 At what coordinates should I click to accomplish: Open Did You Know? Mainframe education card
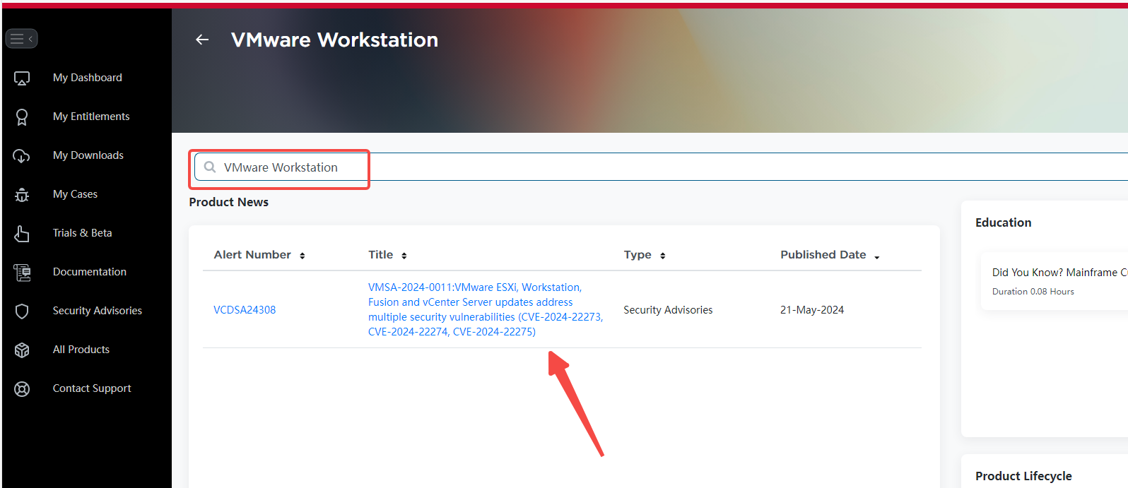(1054, 281)
